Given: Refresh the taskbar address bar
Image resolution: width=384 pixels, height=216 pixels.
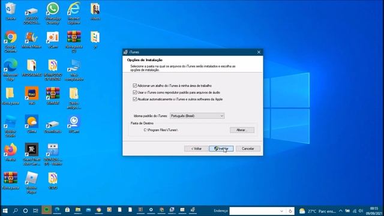Looking at the screenshot, I should [x=290, y=211].
